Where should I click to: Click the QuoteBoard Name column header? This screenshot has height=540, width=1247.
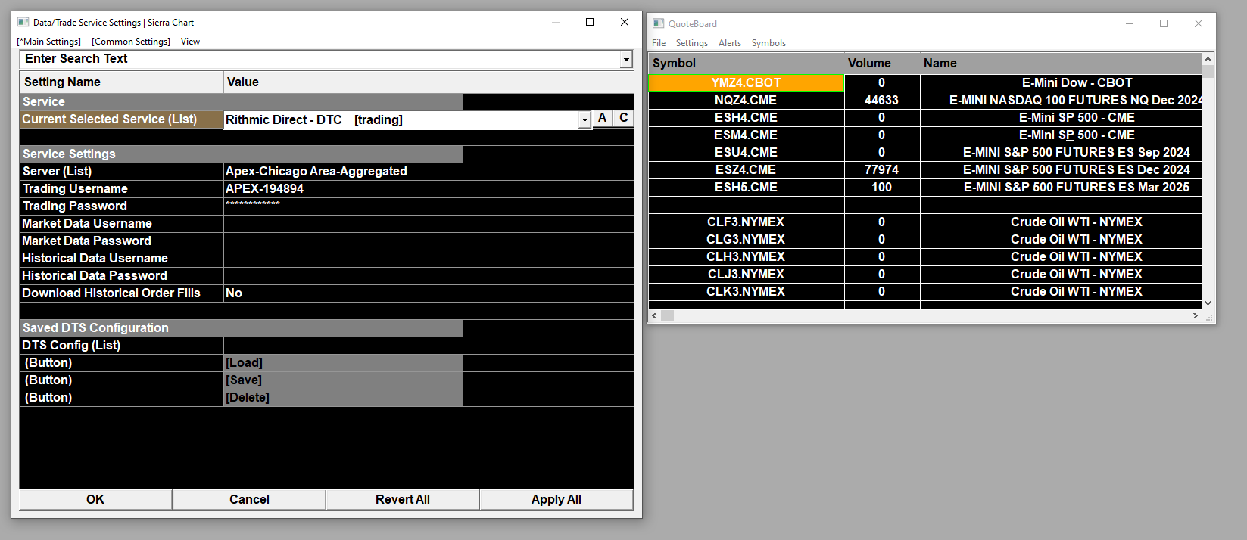point(1061,64)
